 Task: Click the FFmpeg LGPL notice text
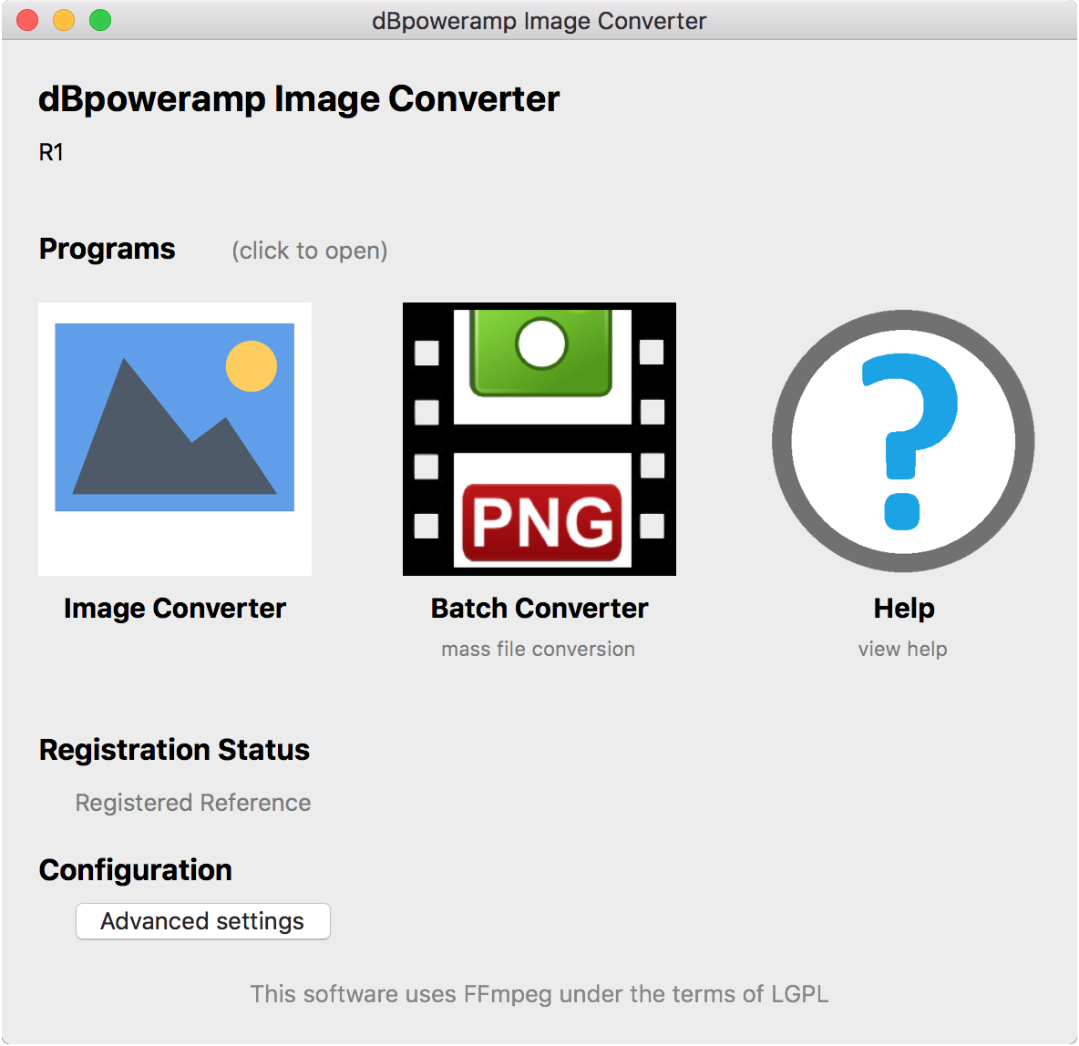click(x=539, y=994)
